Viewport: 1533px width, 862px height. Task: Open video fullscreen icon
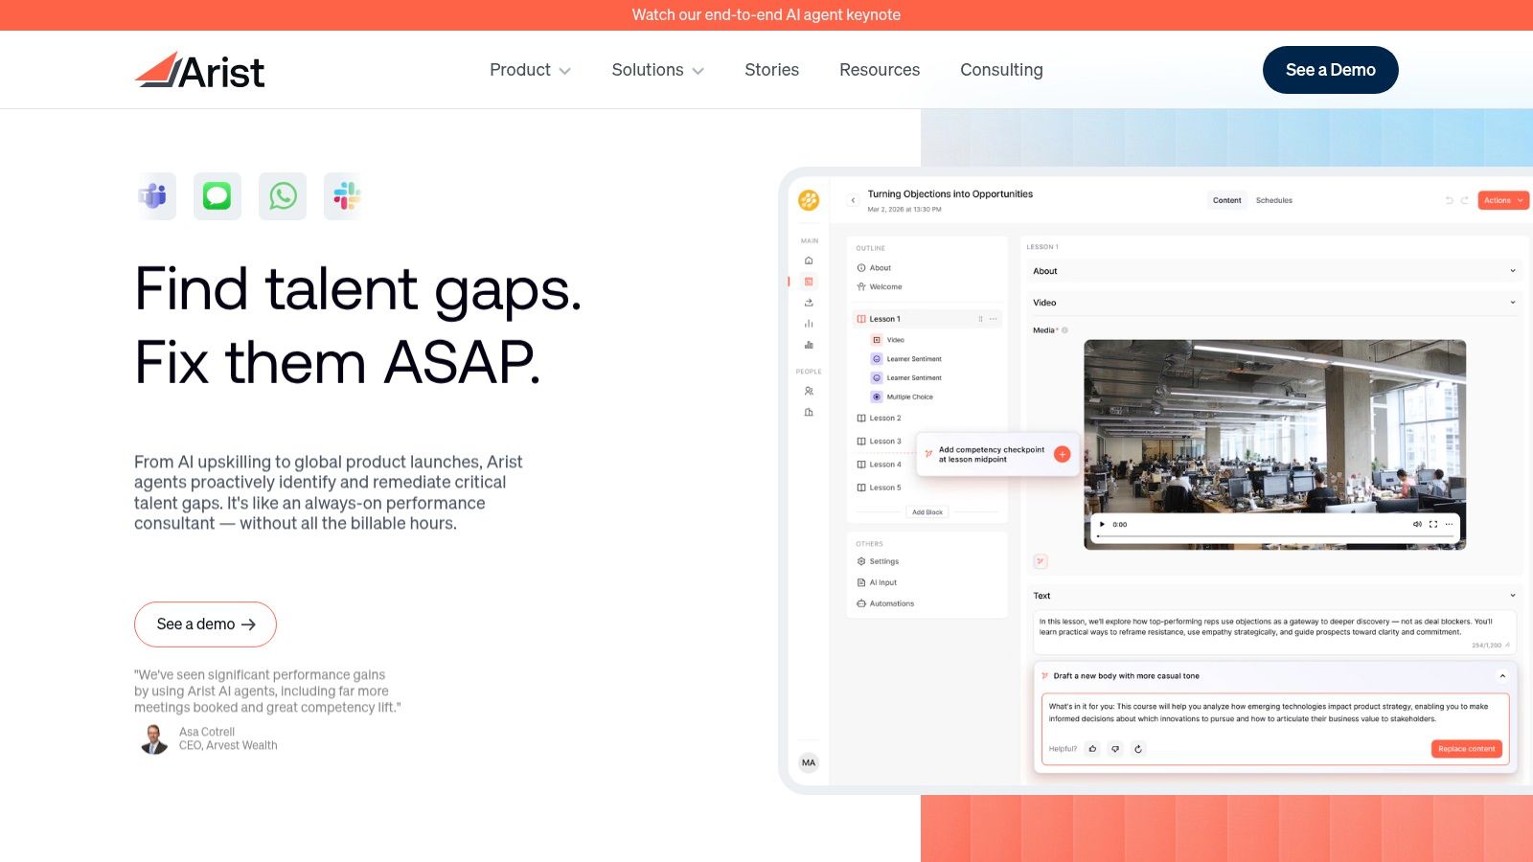pyautogui.click(x=1433, y=524)
